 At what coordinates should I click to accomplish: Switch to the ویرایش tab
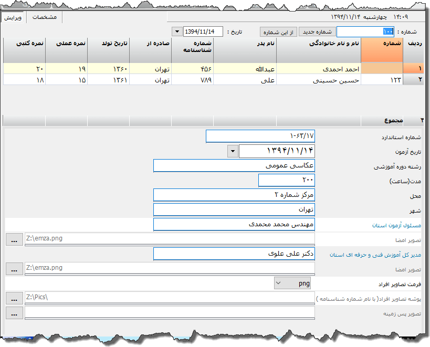13,17
